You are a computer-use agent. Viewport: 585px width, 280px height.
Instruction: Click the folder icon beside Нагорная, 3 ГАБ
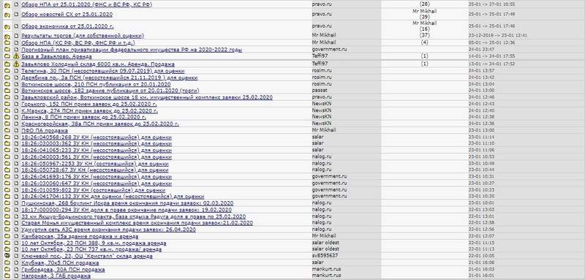[x=7, y=276]
